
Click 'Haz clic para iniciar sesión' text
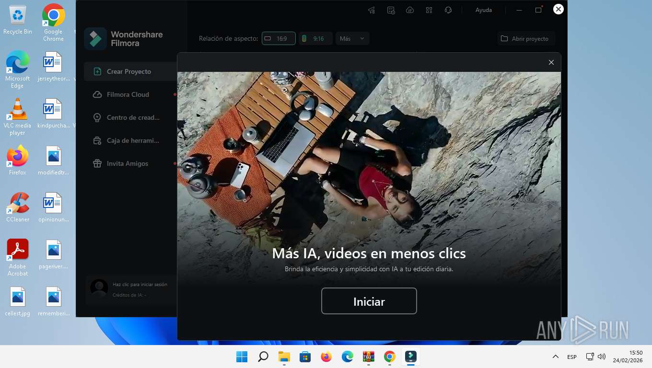[x=140, y=284]
